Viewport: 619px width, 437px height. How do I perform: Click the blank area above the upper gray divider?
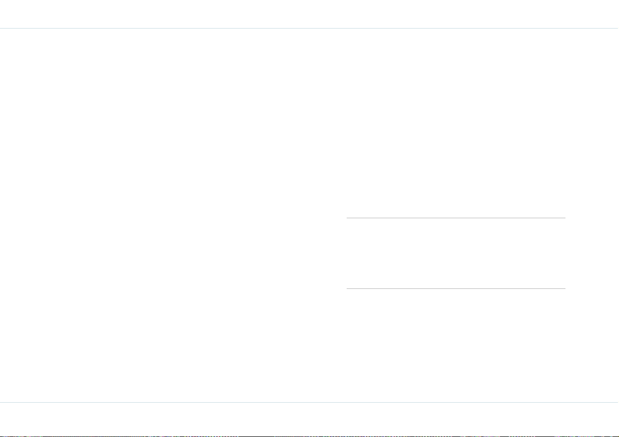(456, 123)
